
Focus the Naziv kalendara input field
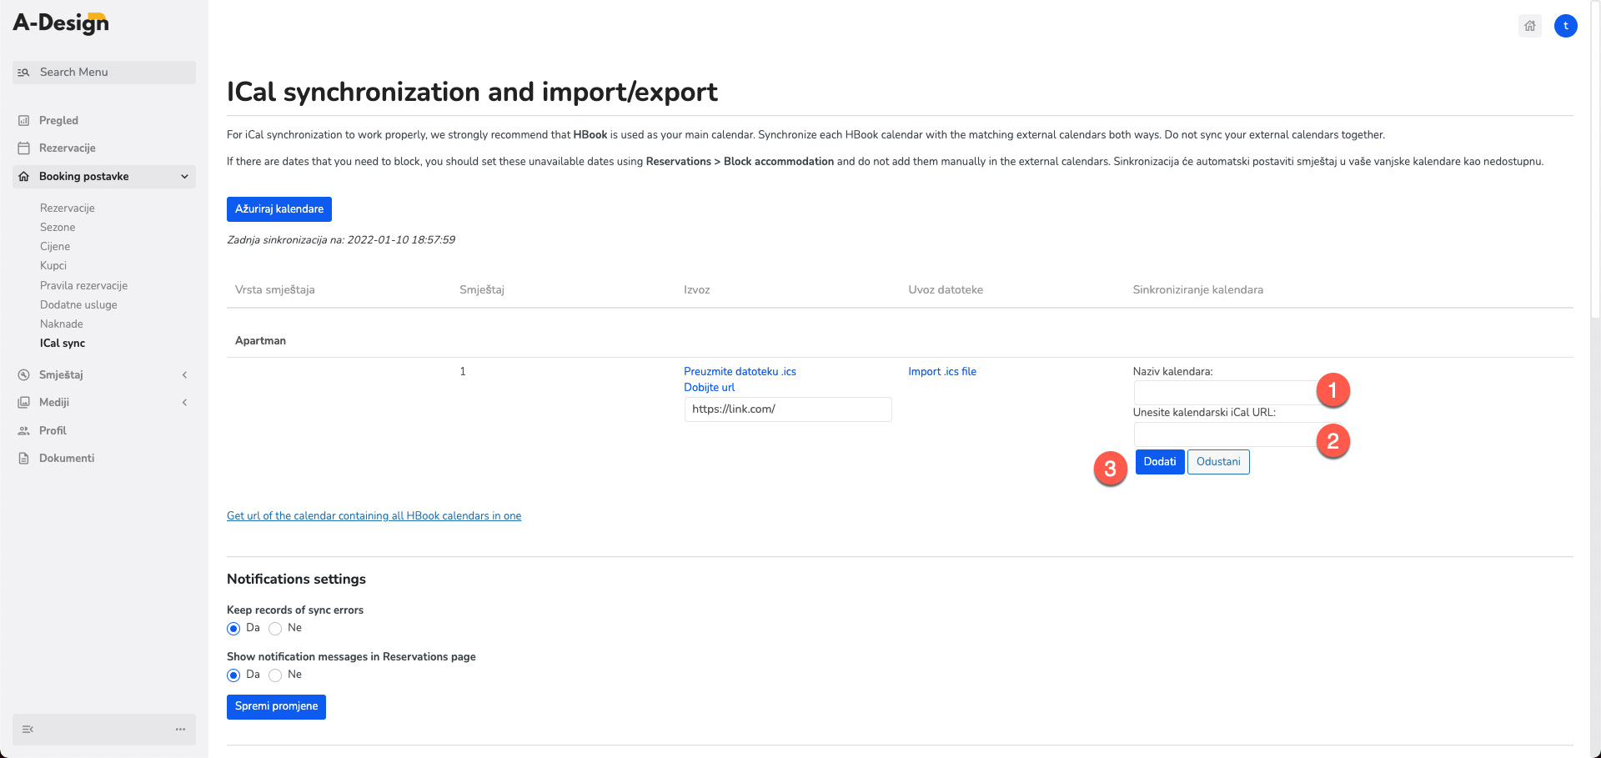[x=1226, y=392]
